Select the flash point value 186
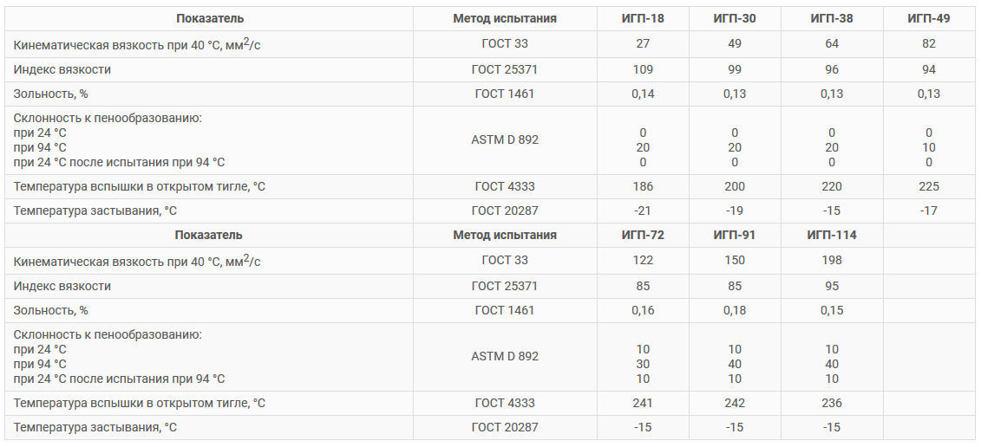Viewport: 981px width, 447px height. click(643, 187)
